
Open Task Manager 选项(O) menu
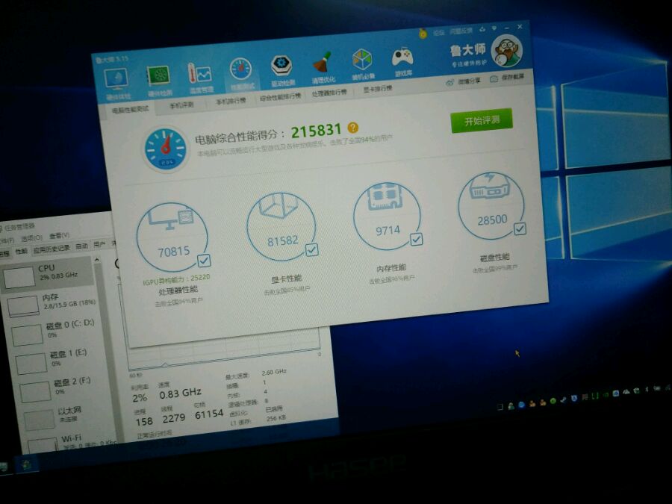pyautogui.click(x=31, y=238)
